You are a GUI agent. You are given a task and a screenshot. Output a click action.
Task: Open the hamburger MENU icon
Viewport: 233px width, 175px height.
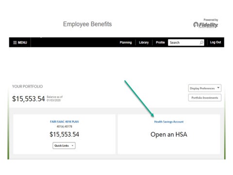15,43
